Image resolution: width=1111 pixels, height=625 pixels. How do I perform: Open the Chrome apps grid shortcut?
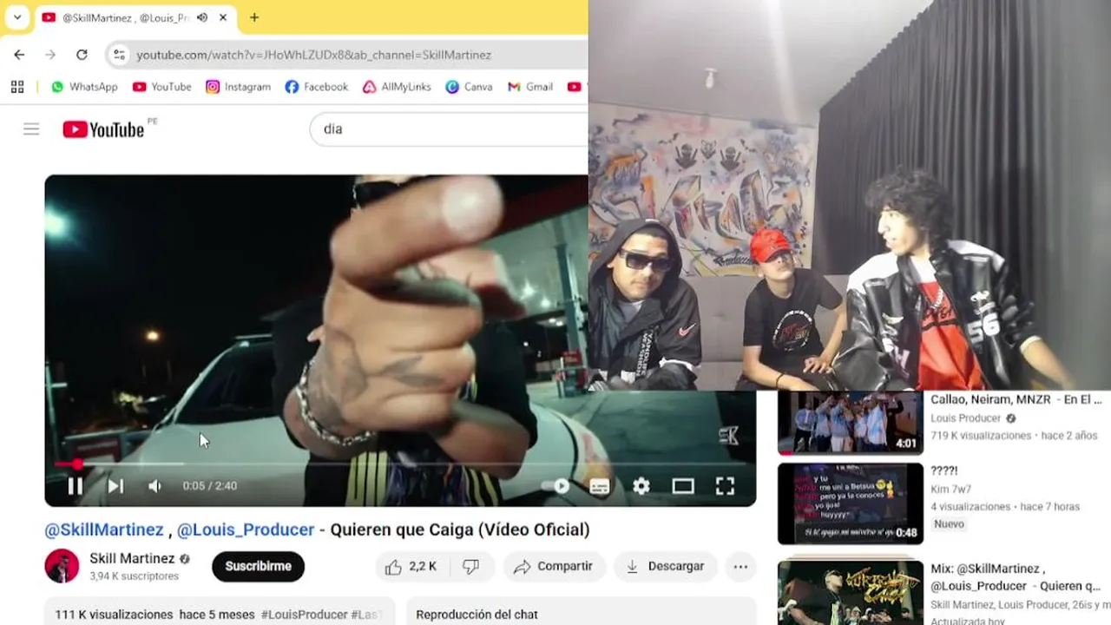coord(17,87)
